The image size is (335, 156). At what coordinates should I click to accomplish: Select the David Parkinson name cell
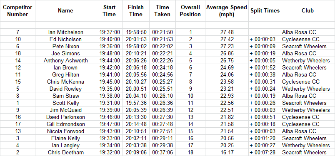(x=65, y=117)
